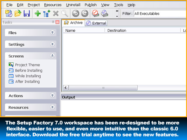Click the Build icon with red checkmark
The image size is (187, 140).
(96, 13)
